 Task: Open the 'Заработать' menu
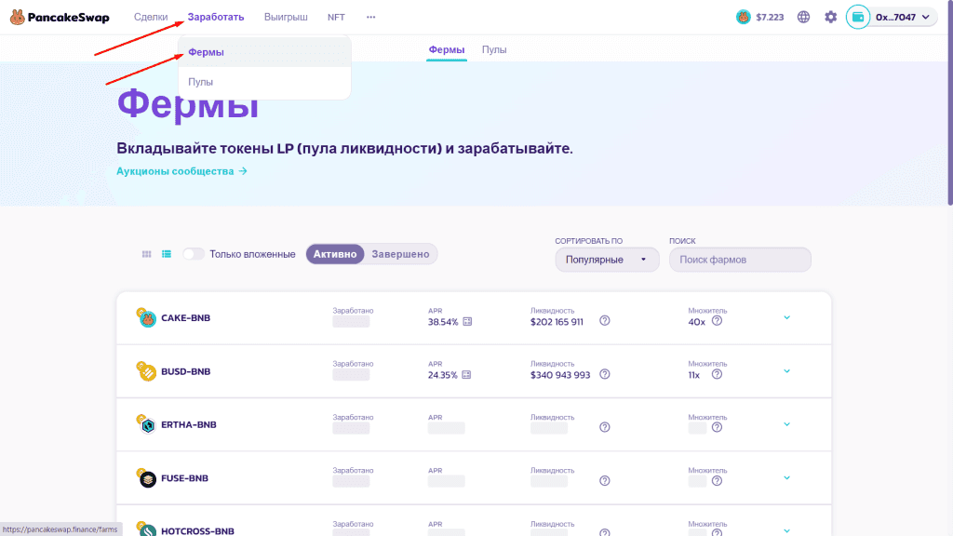tap(216, 17)
